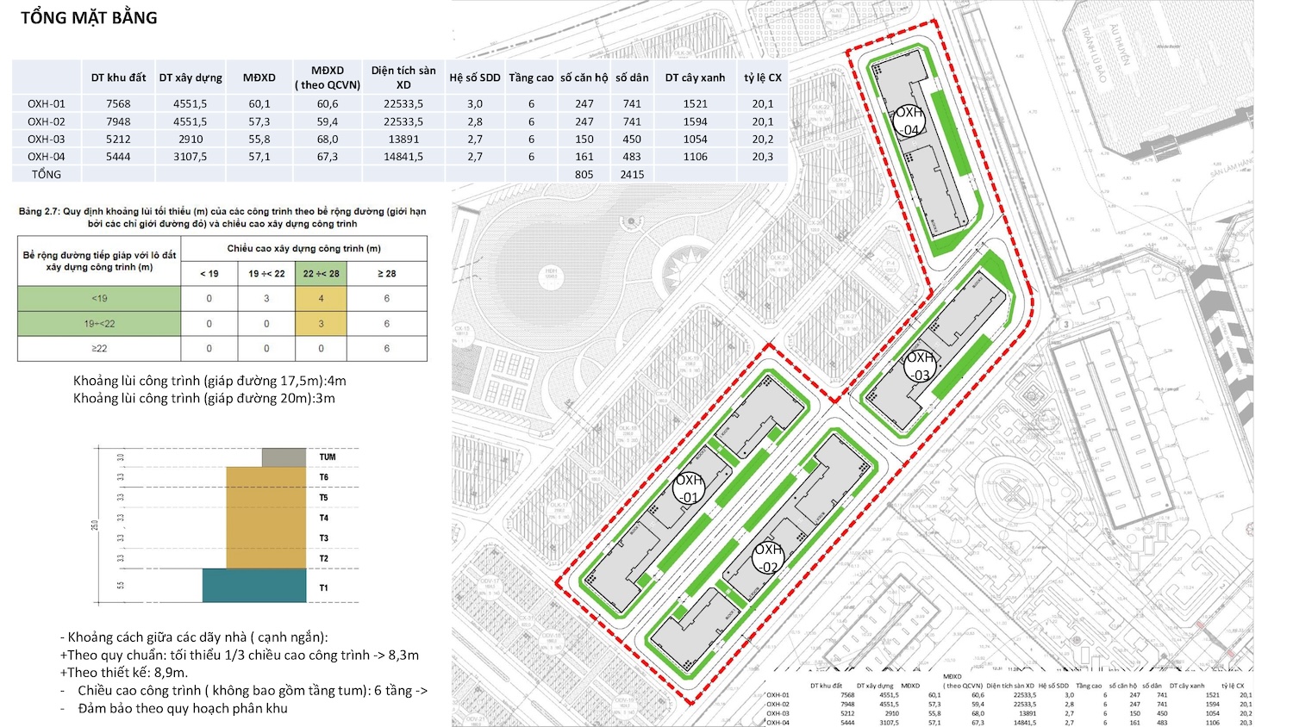Click the line 'Đảm bảo theo quy hoạch phân khu'
Screen dimensions: 1293x727
[x=183, y=708]
